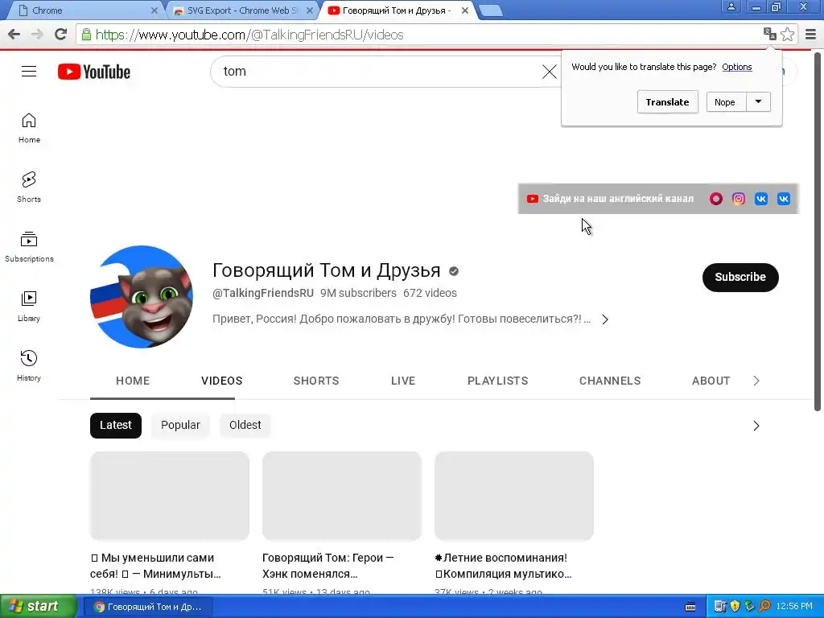The image size is (824, 618).
Task: Click the Chrome user profile icon
Action: point(731,6)
